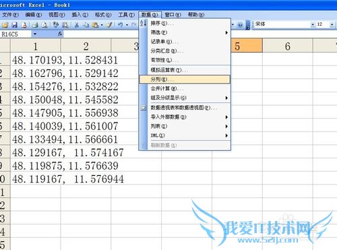337x250 pixels.
Task: Click cell containing 48.170193, 11.528431
Action: click(x=36, y=60)
